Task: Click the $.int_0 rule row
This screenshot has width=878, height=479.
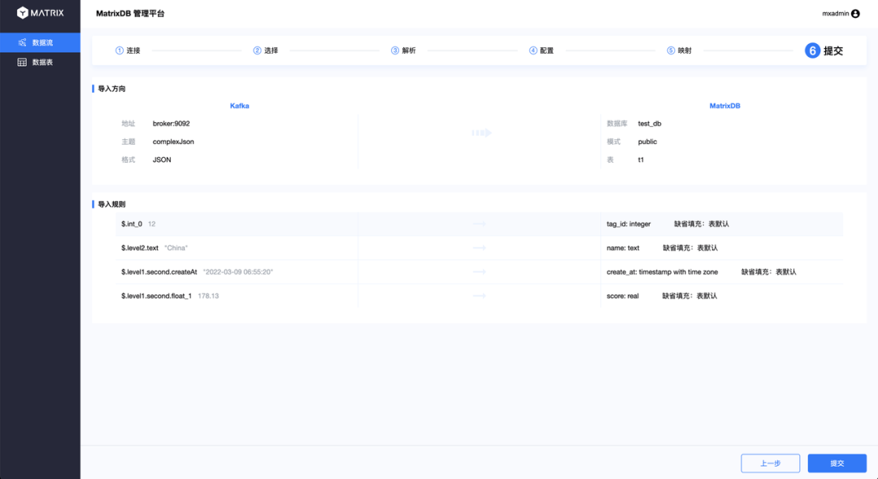Action: 480,224
